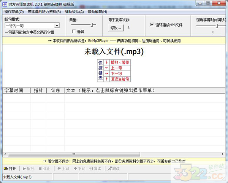
Task: Click the 打开 open file button
Action: (10, 169)
